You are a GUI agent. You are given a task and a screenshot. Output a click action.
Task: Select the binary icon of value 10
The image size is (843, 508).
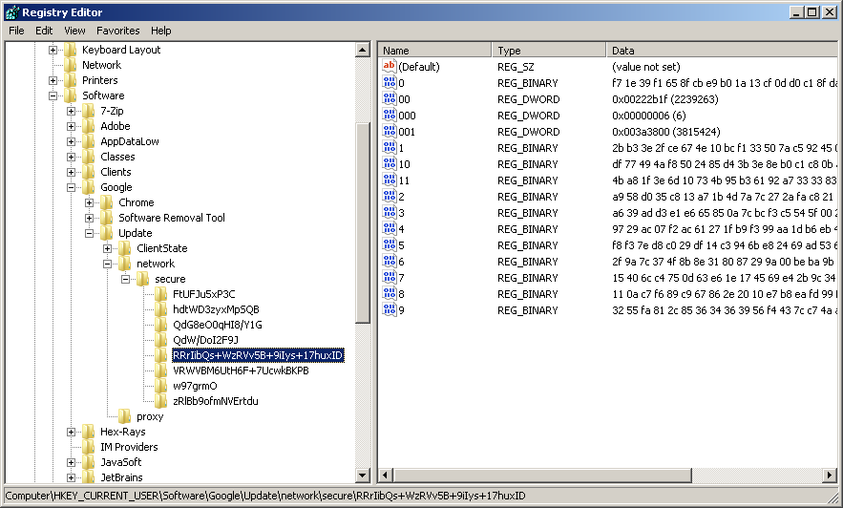[x=390, y=163]
